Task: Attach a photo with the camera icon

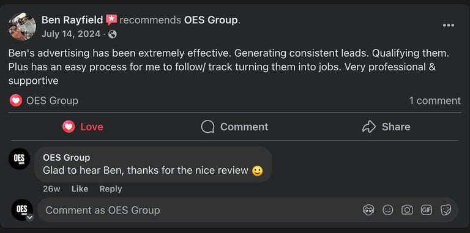Action: coord(407,210)
